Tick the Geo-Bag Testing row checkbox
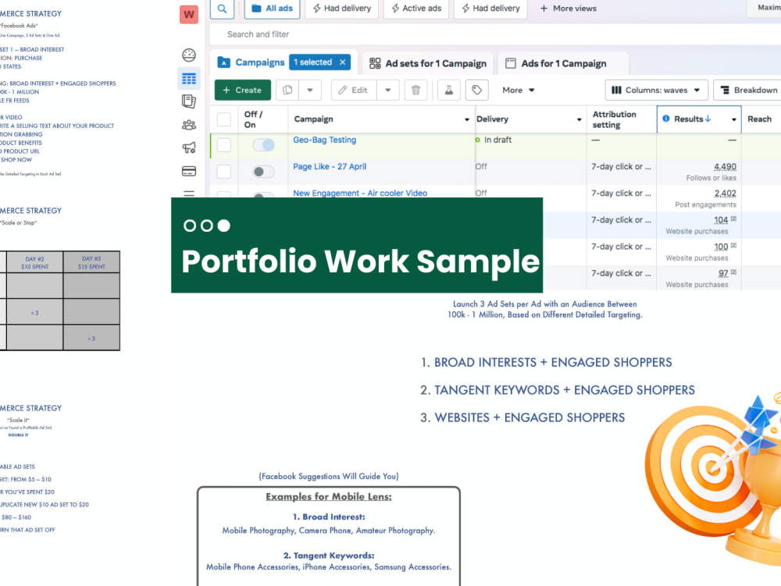Screen dimensions: 781x586 click(224, 145)
